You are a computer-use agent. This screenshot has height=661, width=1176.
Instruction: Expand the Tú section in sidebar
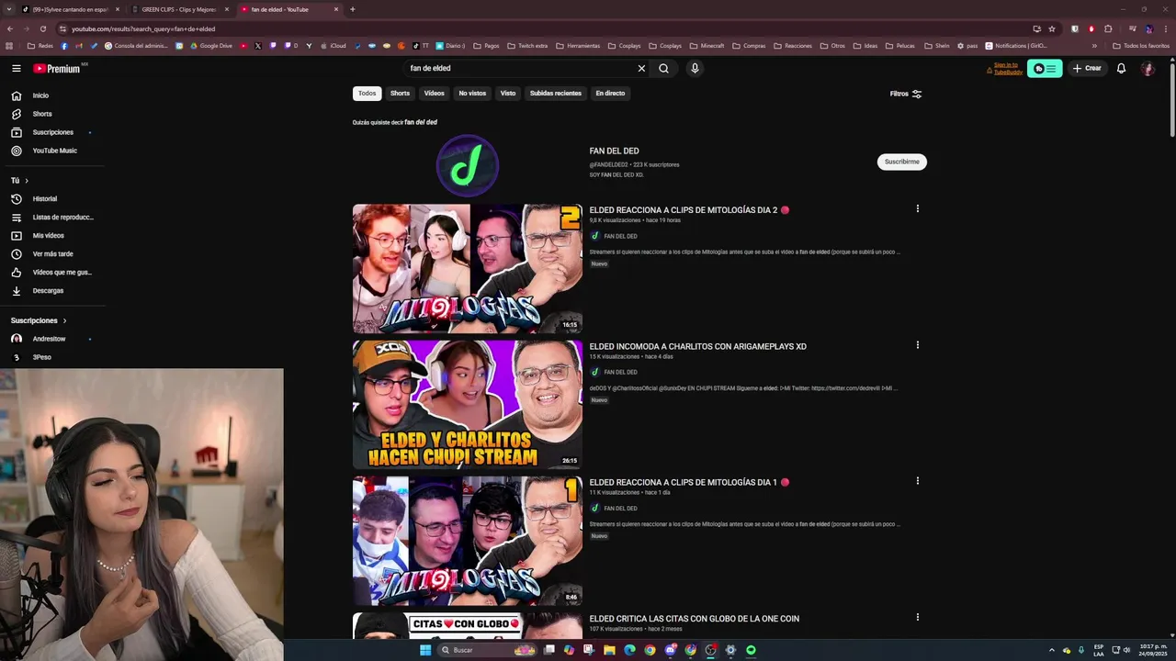[x=20, y=180]
